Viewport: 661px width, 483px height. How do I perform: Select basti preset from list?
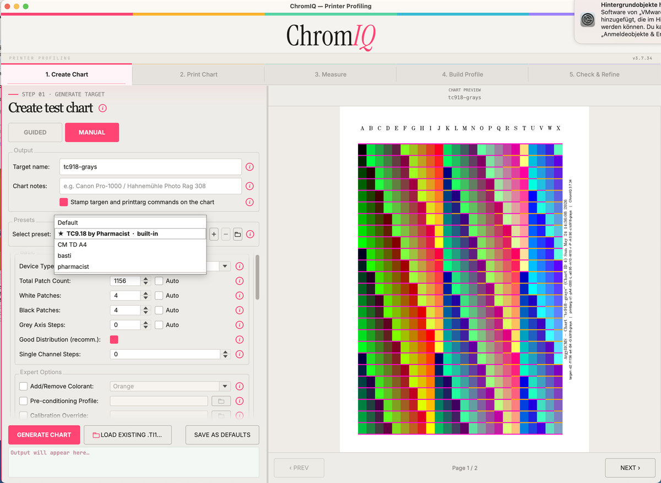[x=130, y=256]
